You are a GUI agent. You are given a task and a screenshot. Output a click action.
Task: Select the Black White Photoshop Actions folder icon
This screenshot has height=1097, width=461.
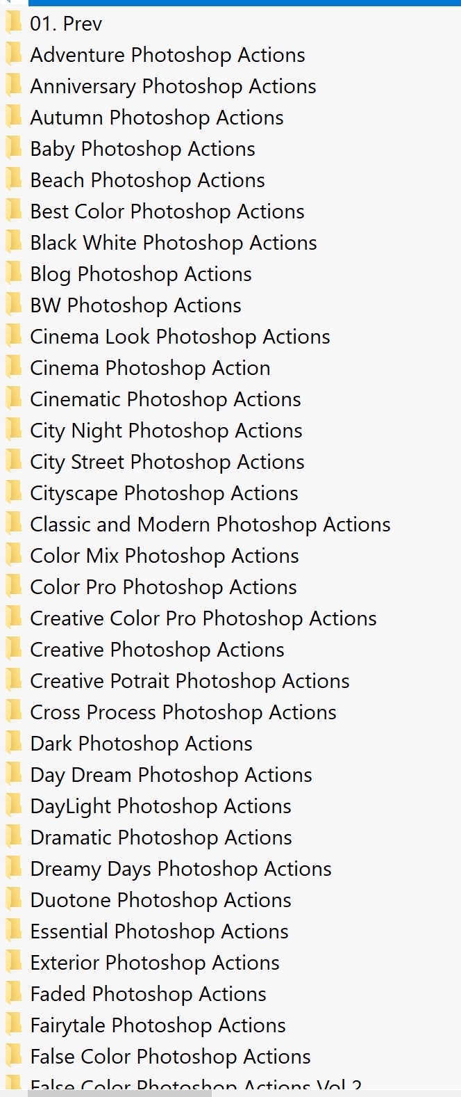pos(13,242)
